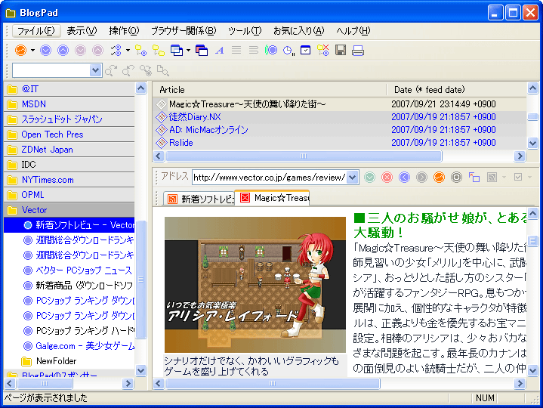Open the 操作(O) menu
This screenshot has height=408, width=543.
[124, 31]
